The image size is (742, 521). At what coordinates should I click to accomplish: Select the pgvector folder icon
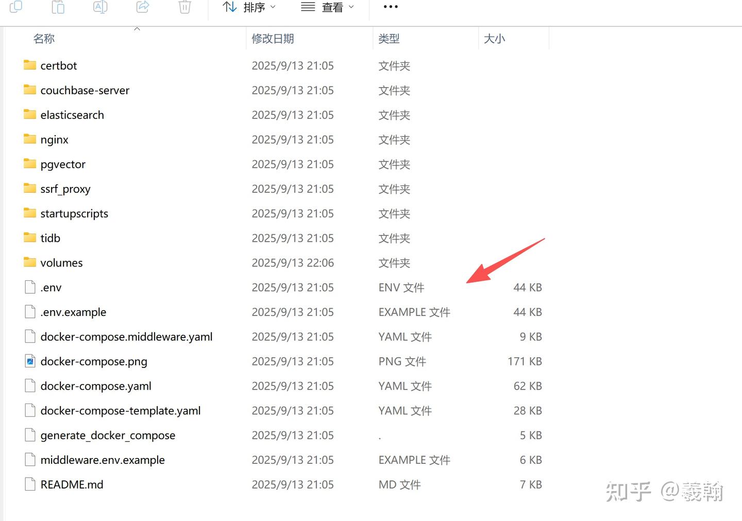click(x=30, y=164)
